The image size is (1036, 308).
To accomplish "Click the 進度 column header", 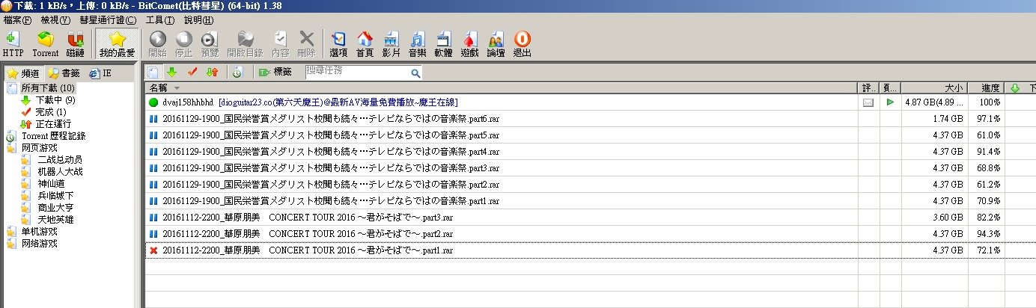I will point(985,88).
